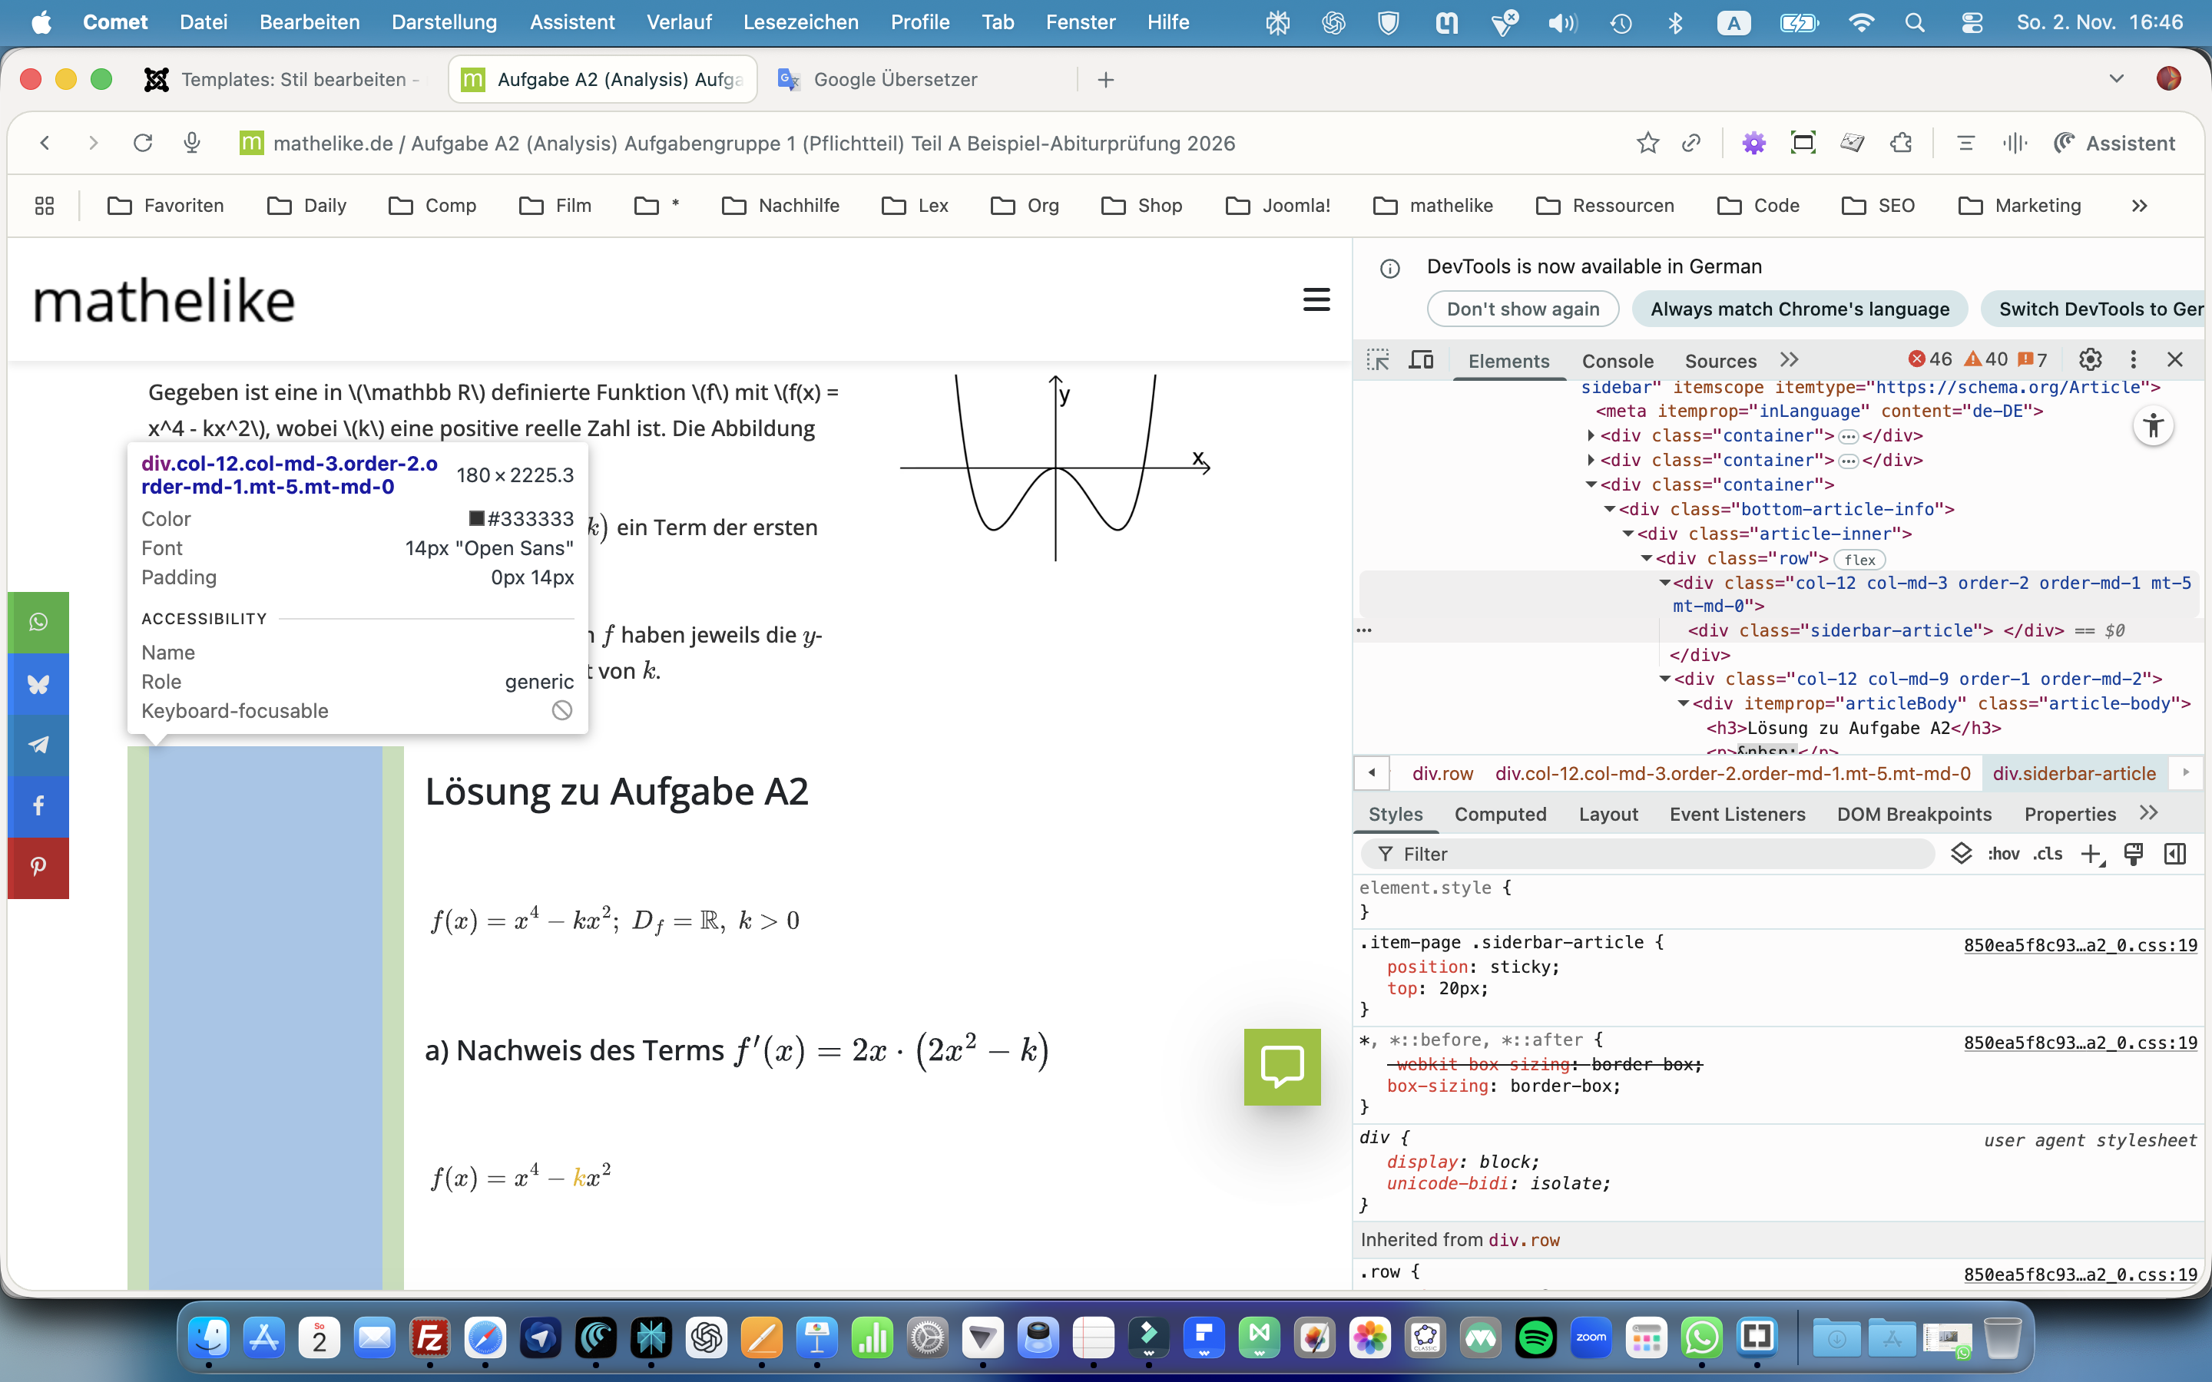
Task: Open the green chat widget
Action: click(x=1281, y=1066)
